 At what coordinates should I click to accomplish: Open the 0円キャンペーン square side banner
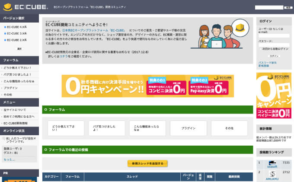click(274, 95)
